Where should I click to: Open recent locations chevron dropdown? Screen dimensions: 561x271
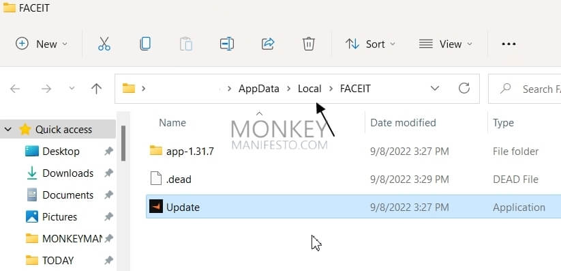pyautogui.click(x=72, y=88)
